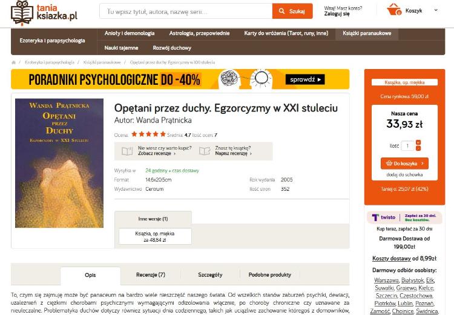Increase quantity with the plus stepper
454x315 pixels.
[418, 142]
